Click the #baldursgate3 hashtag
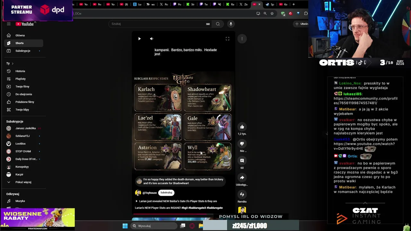This screenshot has width=411, height=231. click(197, 208)
